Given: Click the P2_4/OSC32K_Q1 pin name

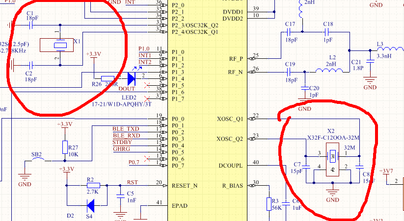Looking at the screenshot, I should tap(195, 32).
